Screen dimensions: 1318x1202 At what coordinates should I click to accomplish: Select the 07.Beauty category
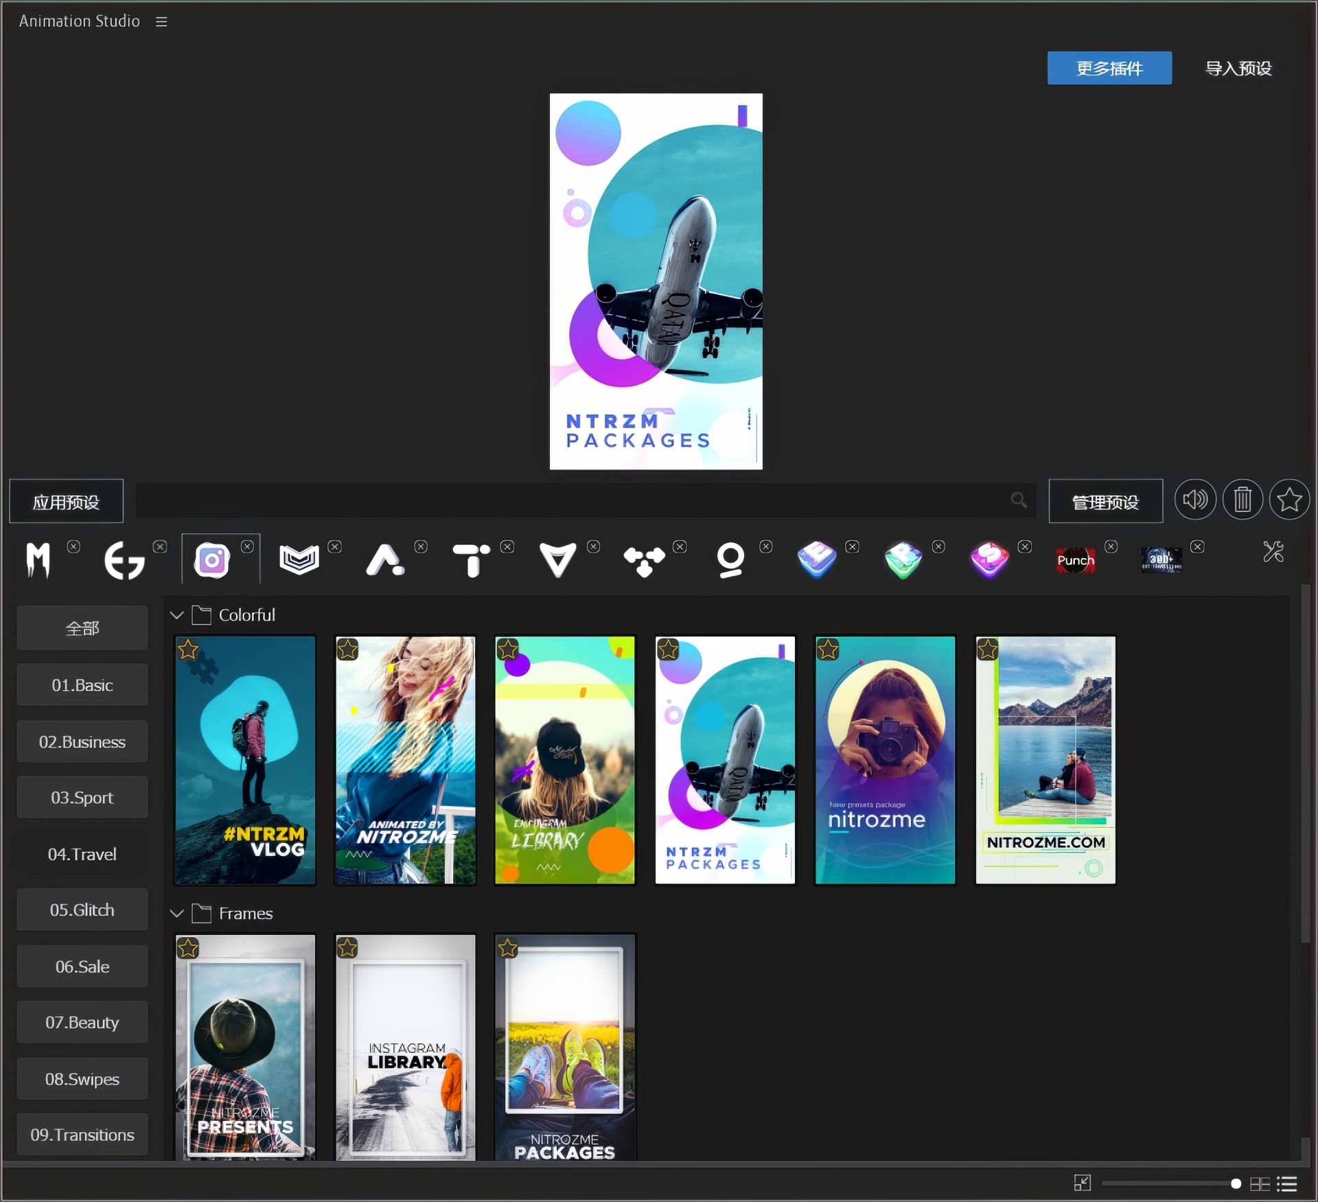tap(82, 1022)
